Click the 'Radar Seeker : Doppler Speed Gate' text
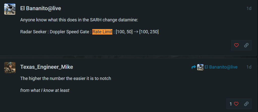Viewport: 258px width, 112px height. pyautogui.click(x=55, y=32)
